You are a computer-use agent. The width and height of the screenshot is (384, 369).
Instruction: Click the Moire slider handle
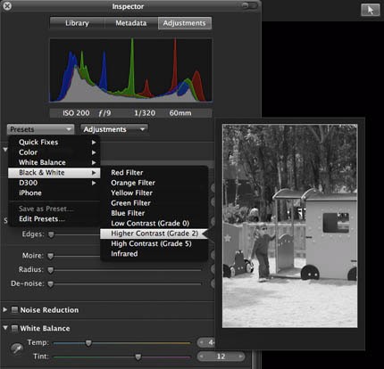(x=50, y=256)
